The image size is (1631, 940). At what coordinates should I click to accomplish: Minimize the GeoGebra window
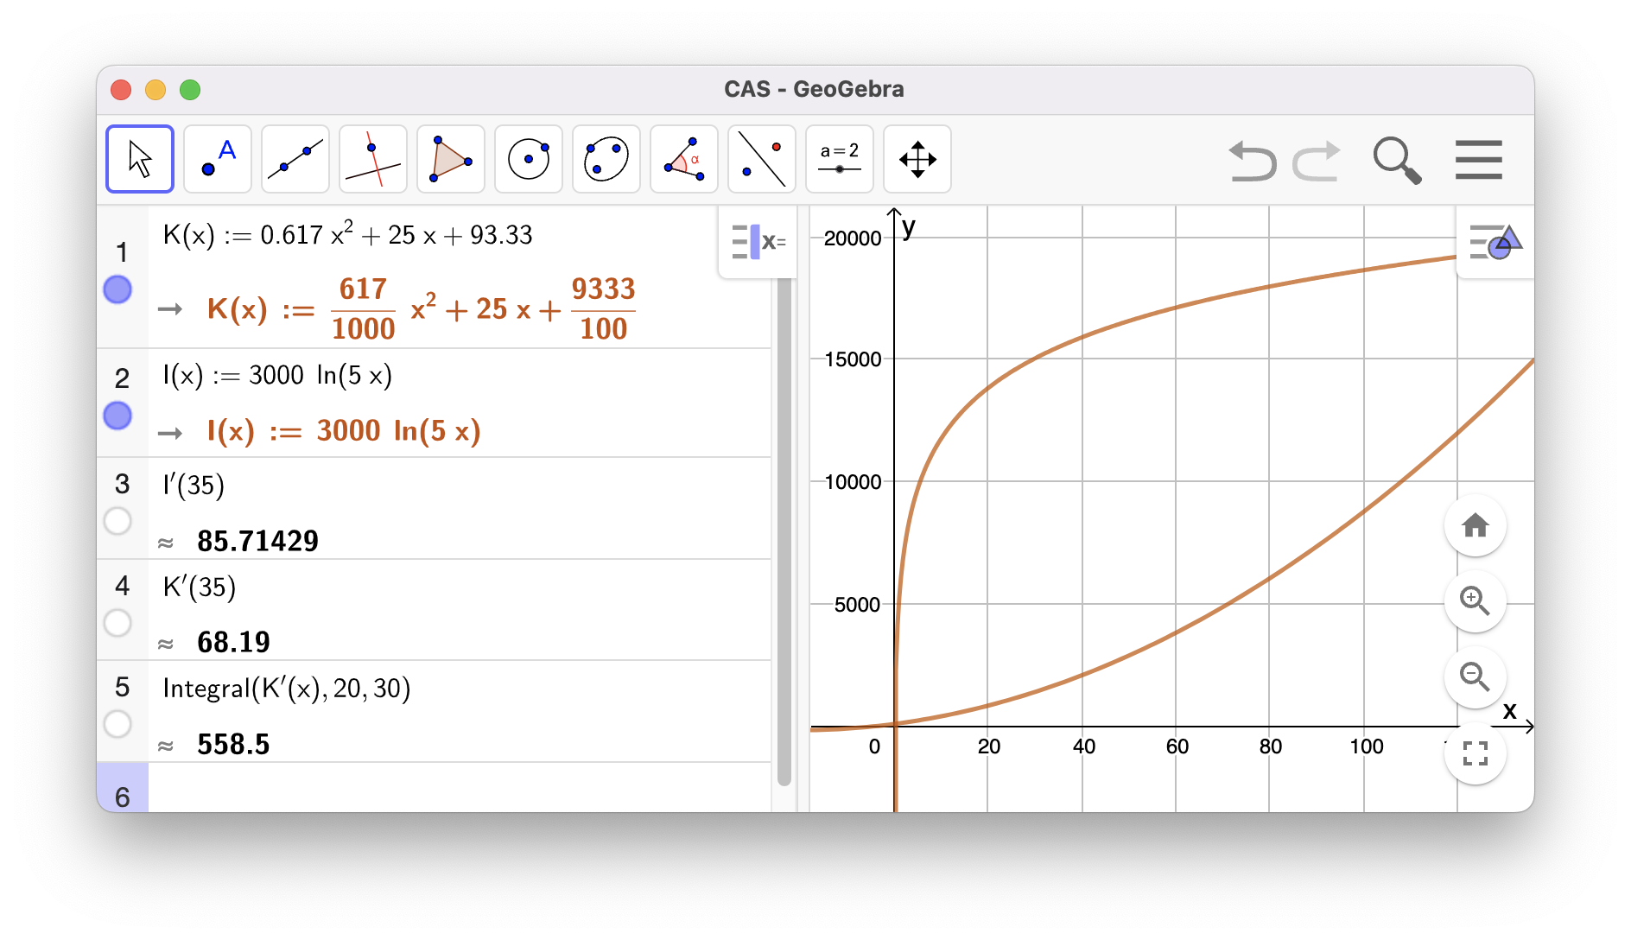click(x=155, y=90)
